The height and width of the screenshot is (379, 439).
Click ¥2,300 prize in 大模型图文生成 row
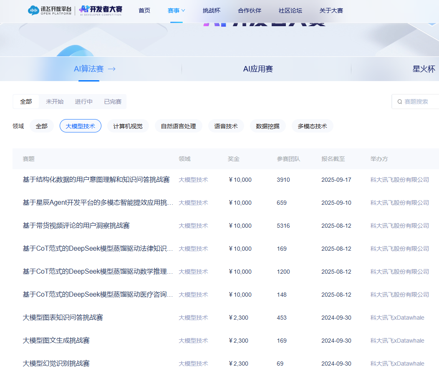coord(239,341)
